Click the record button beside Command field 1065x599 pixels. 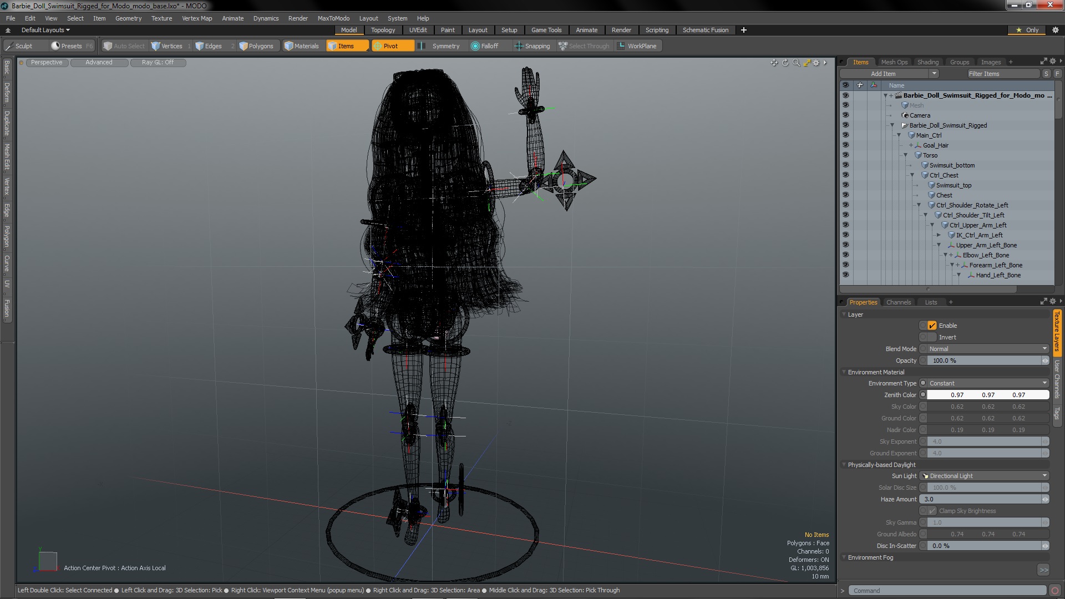click(x=1055, y=591)
